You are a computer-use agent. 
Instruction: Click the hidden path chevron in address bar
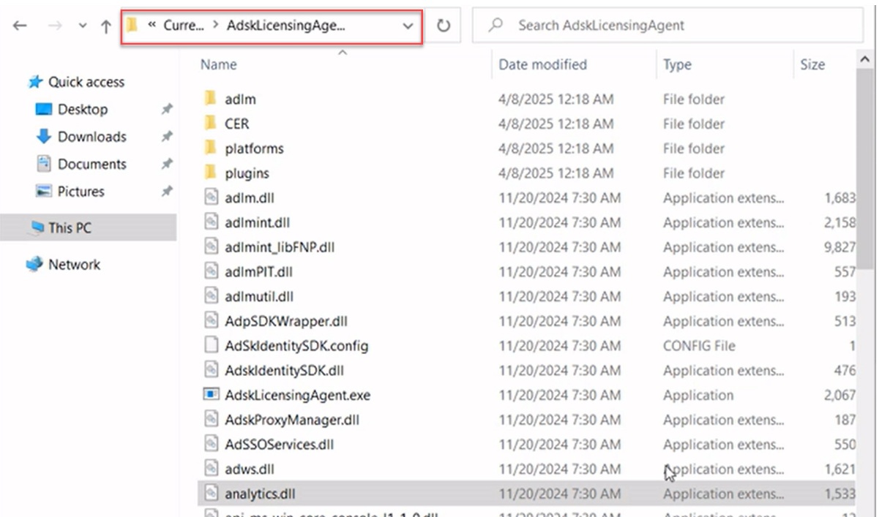[152, 26]
